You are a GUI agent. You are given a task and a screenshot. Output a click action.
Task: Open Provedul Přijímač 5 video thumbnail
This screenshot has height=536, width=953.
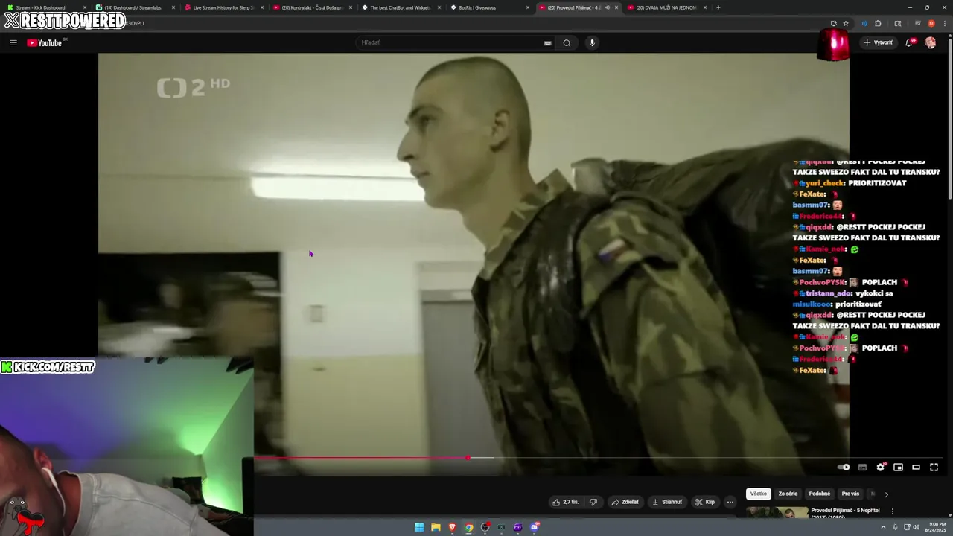777,514
